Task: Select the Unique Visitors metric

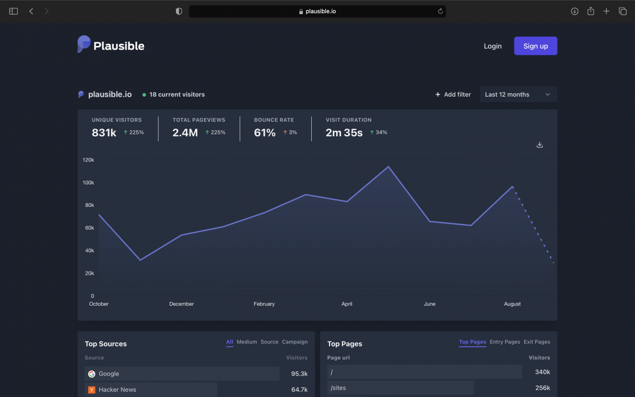Action: click(118, 128)
